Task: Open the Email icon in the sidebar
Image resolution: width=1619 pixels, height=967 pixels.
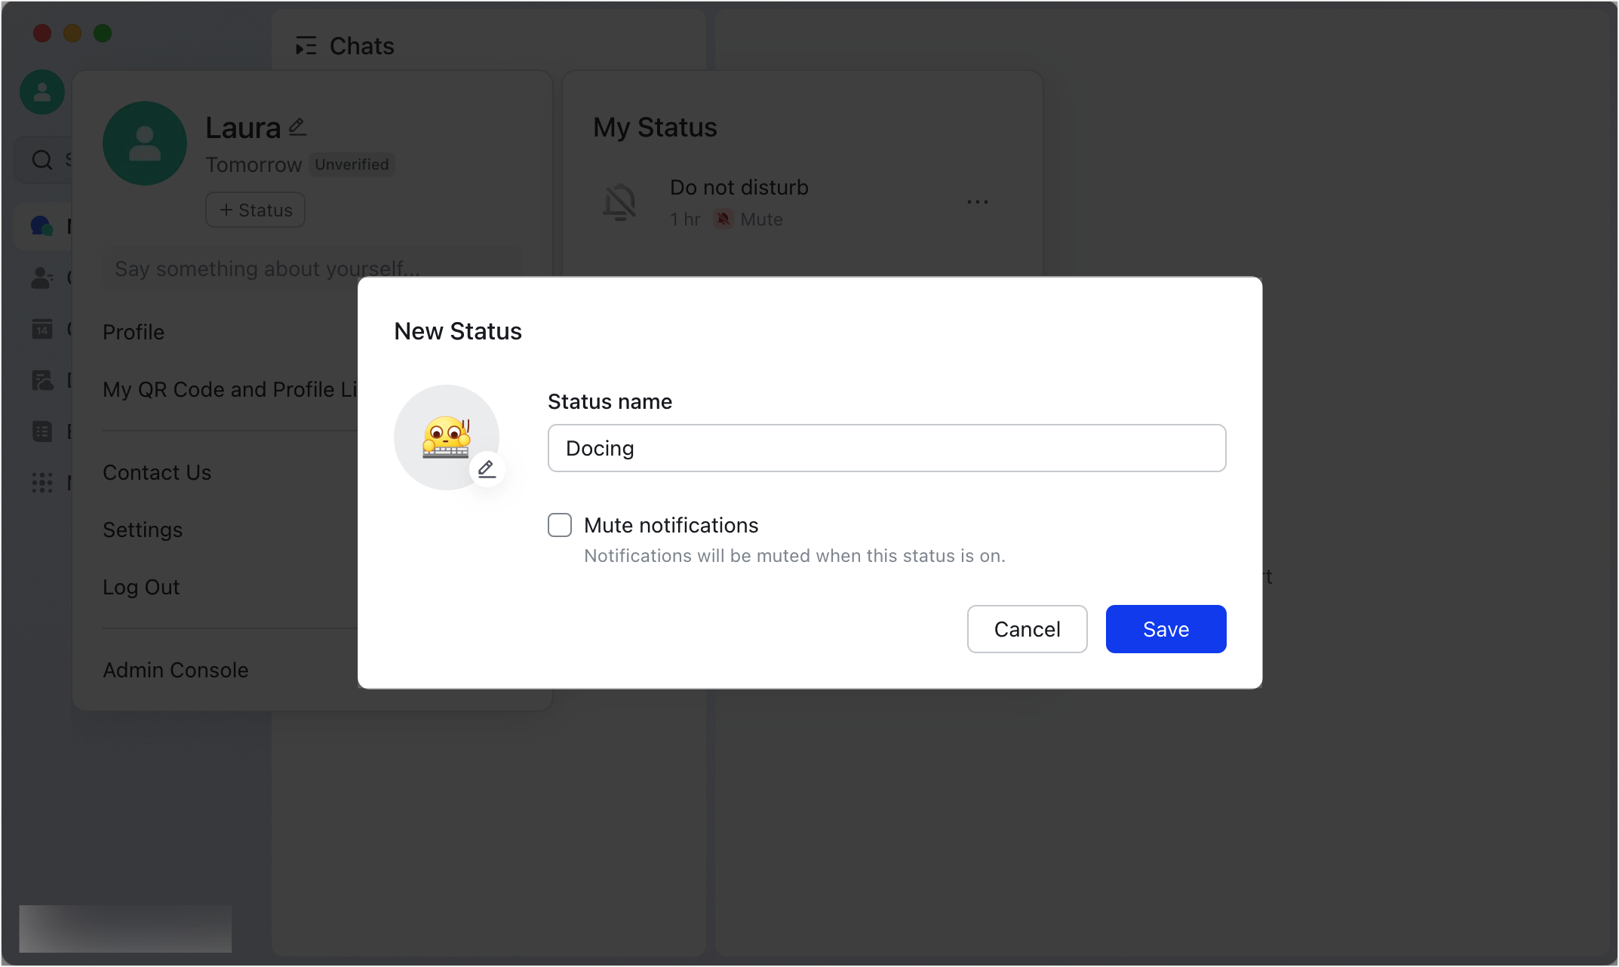Action: coord(41,431)
